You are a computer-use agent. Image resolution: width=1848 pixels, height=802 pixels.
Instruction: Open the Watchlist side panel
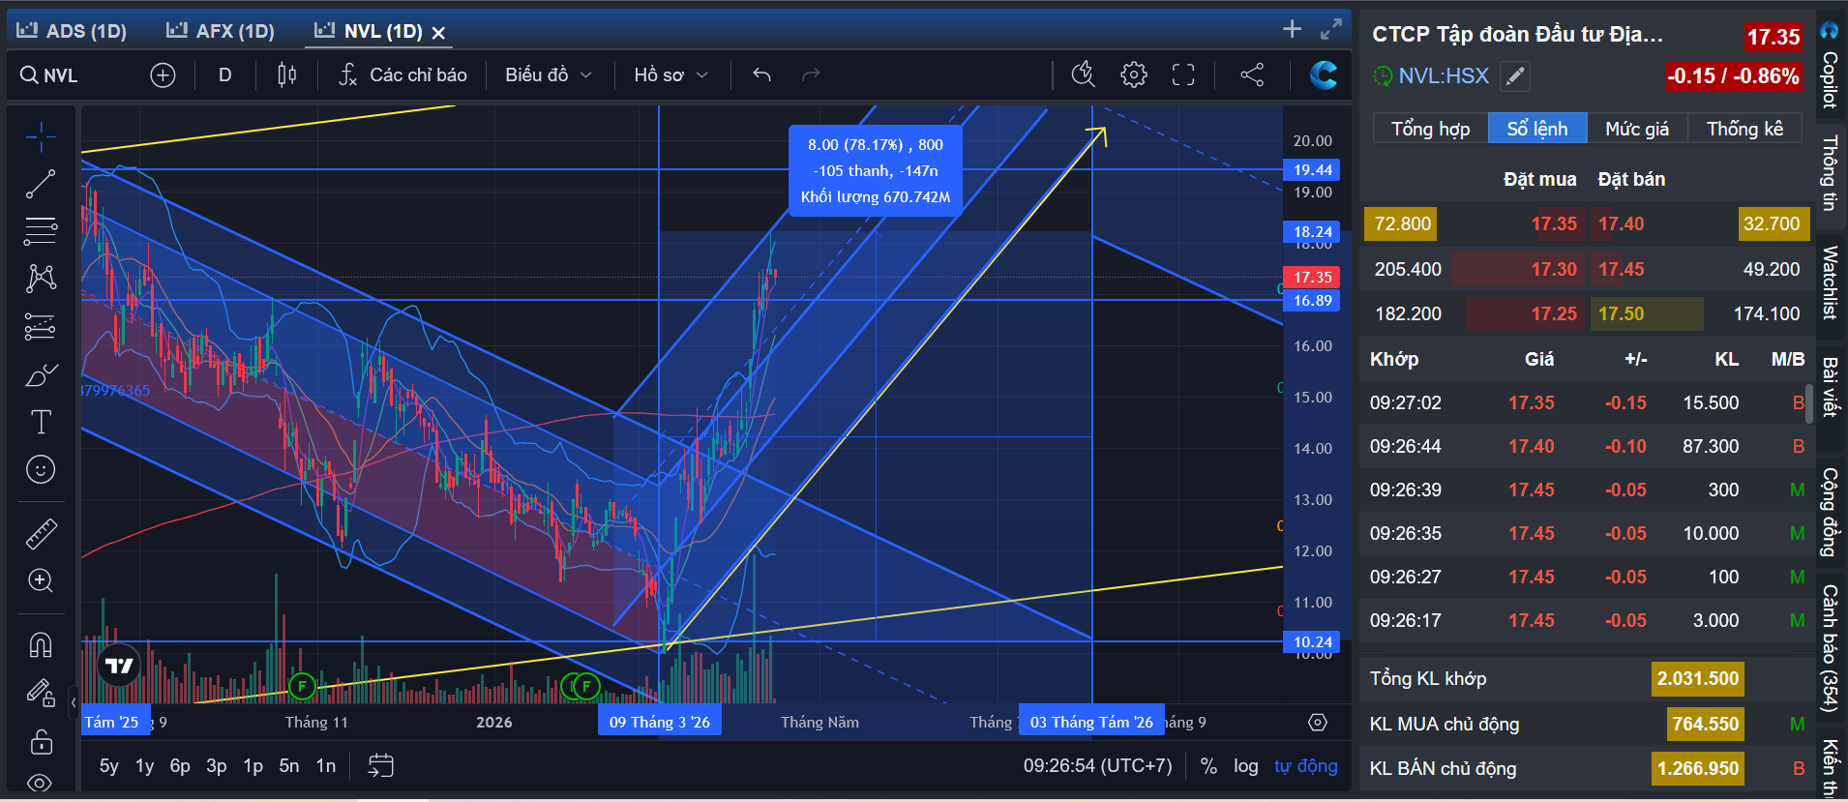tap(1829, 282)
